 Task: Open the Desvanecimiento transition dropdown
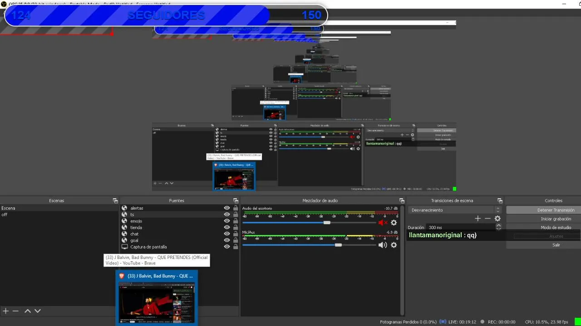point(454,210)
